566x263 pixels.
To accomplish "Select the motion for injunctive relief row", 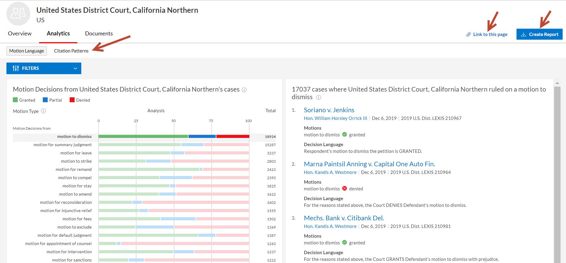I will point(144,211).
